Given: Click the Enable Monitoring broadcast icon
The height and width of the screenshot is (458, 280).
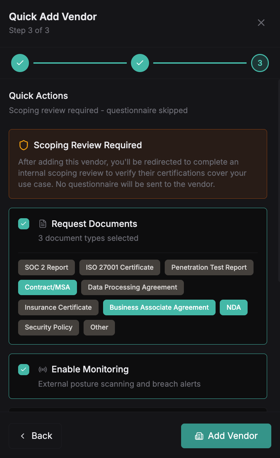Looking at the screenshot, I should click(x=42, y=369).
